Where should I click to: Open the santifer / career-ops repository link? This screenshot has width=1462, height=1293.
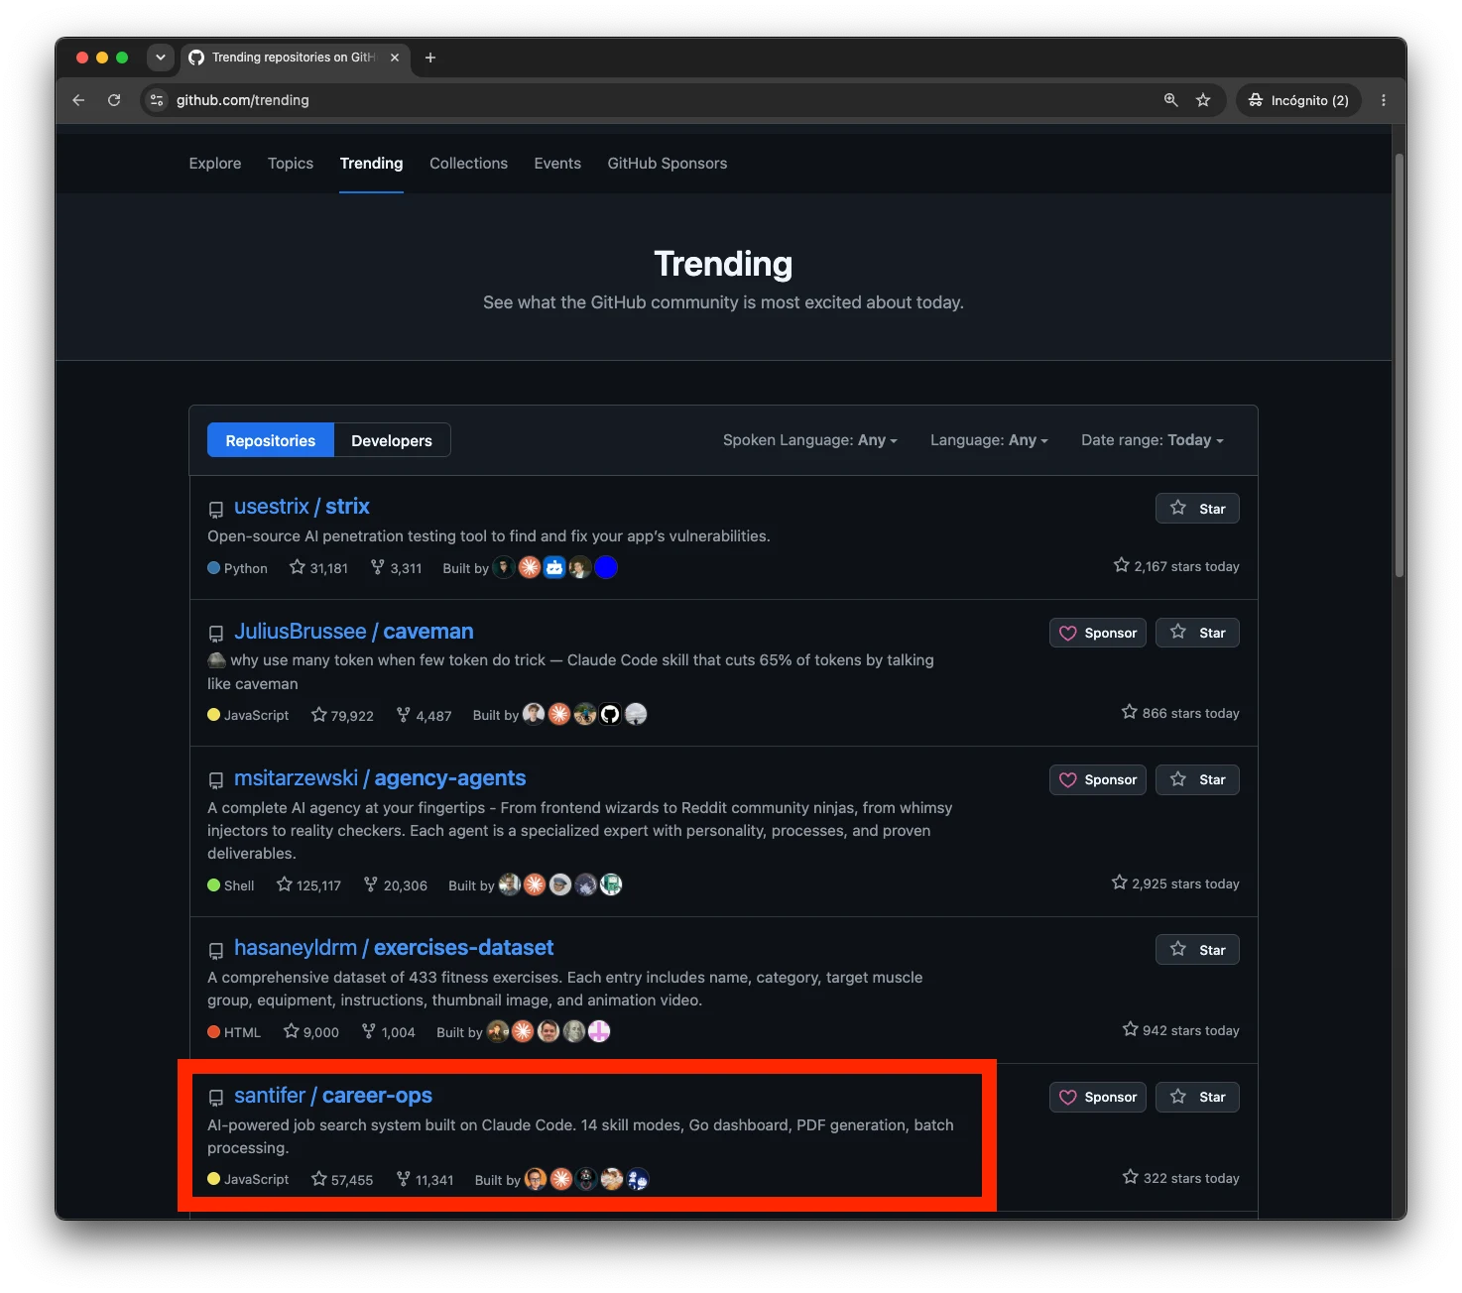coord(333,1096)
